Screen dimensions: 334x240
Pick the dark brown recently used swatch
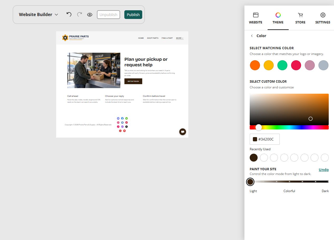(x=254, y=158)
